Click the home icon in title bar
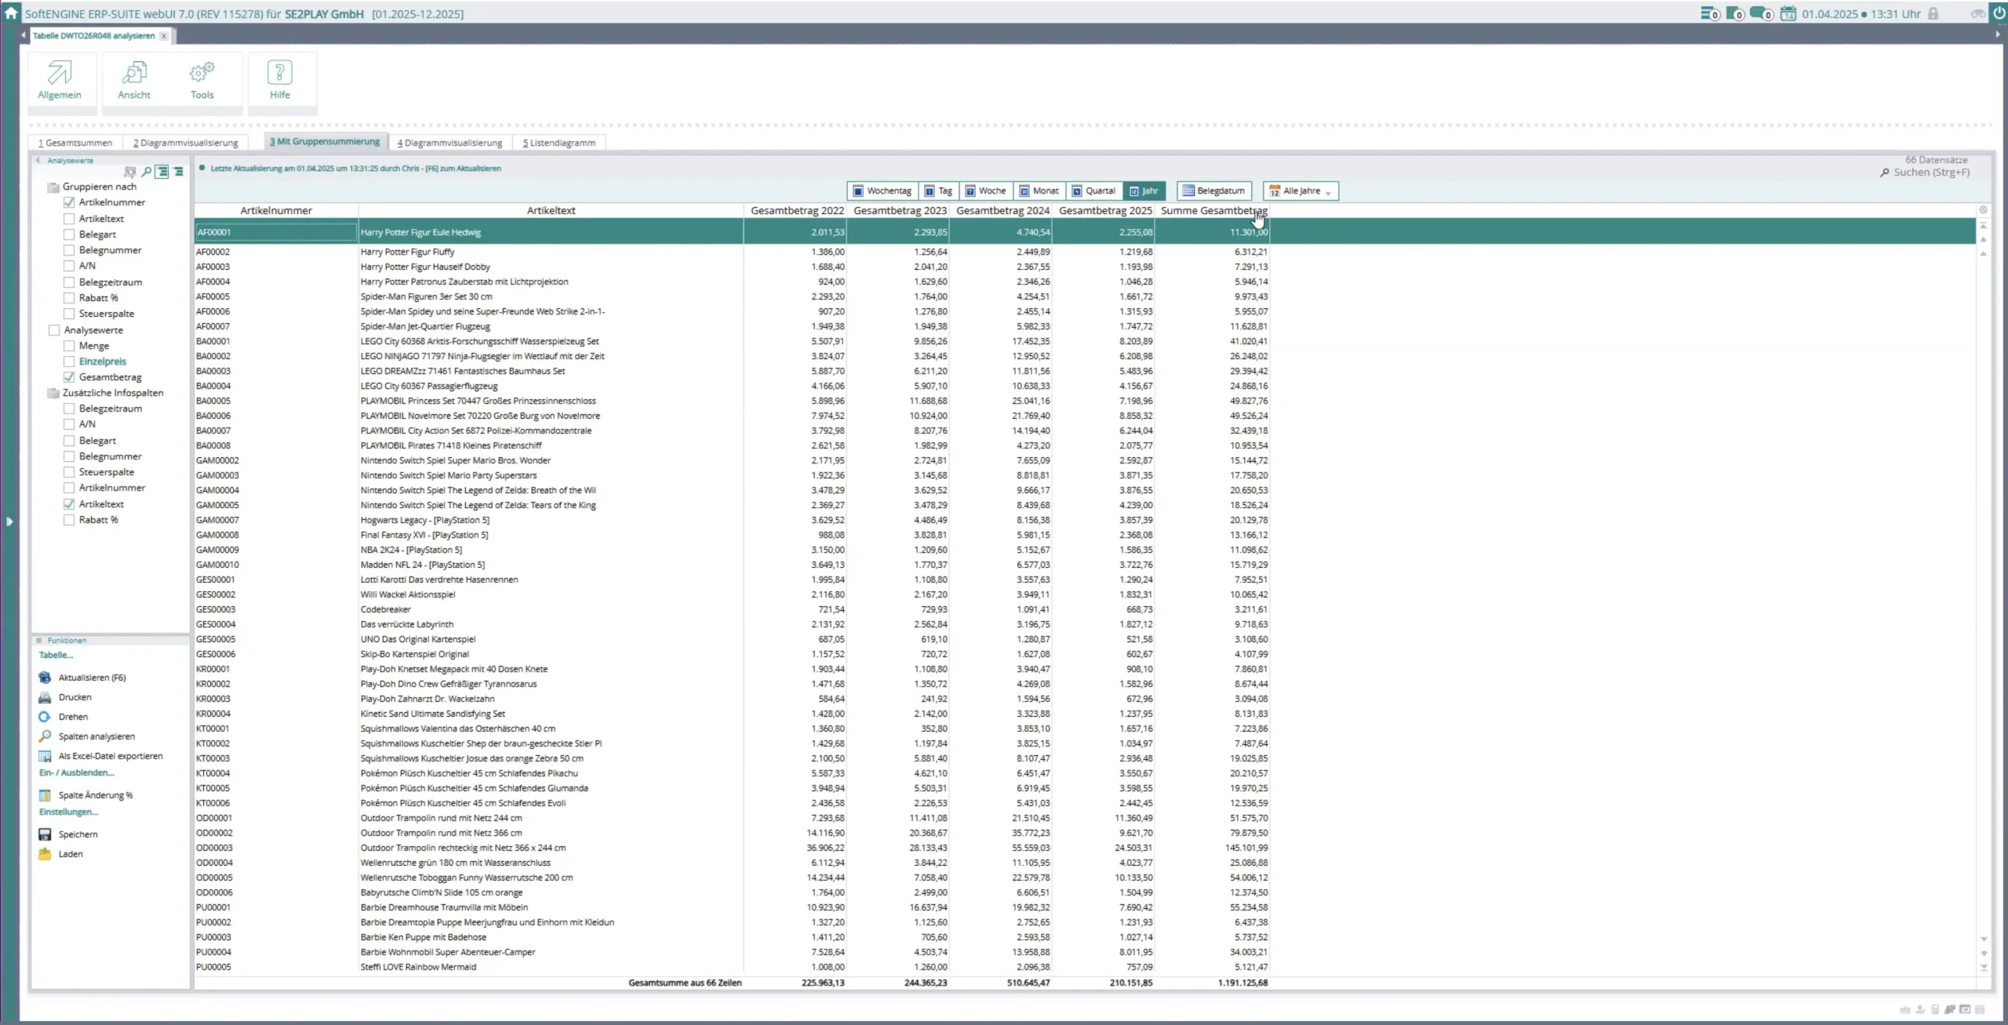 point(11,13)
